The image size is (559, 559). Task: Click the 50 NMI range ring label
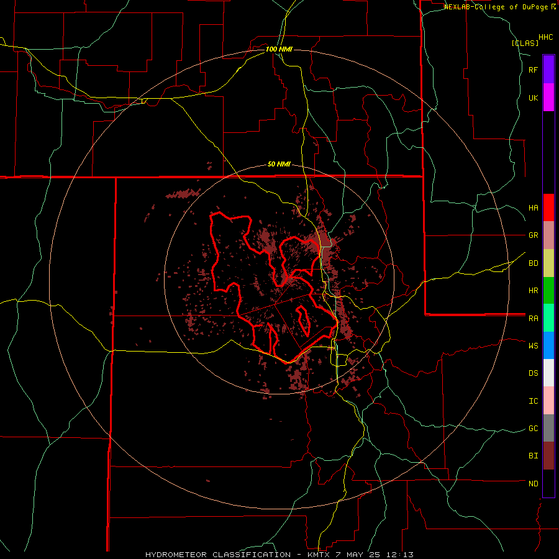[x=279, y=164]
